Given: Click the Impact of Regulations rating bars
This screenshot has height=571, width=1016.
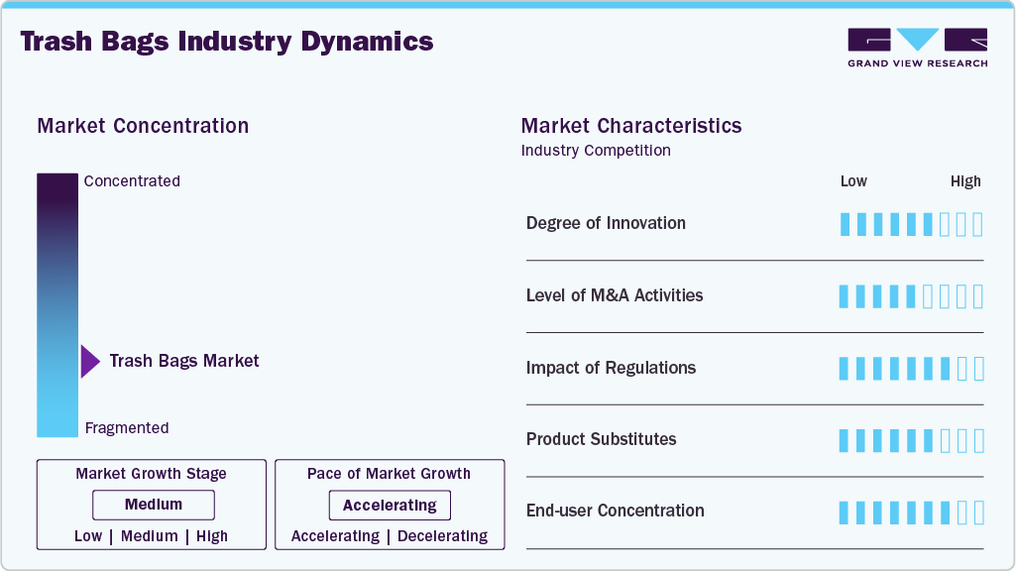Looking at the screenshot, I should point(911,369).
